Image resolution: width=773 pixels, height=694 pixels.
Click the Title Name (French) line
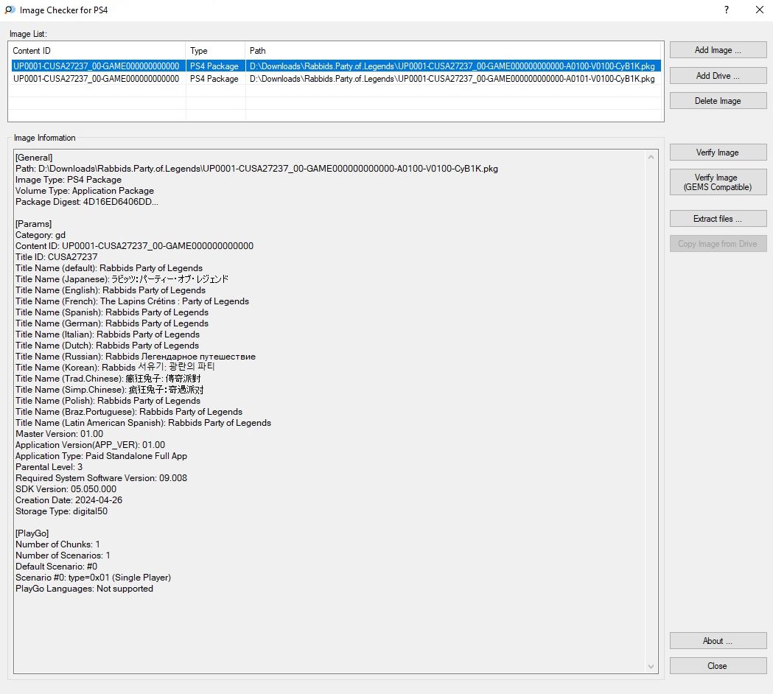coord(132,301)
